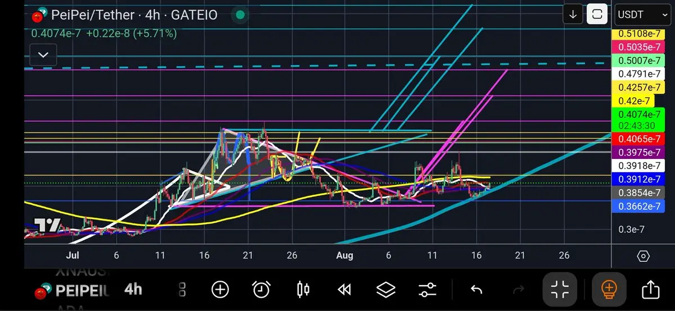
Task: Change the 4h timeframe interval
Action: tap(133, 290)
